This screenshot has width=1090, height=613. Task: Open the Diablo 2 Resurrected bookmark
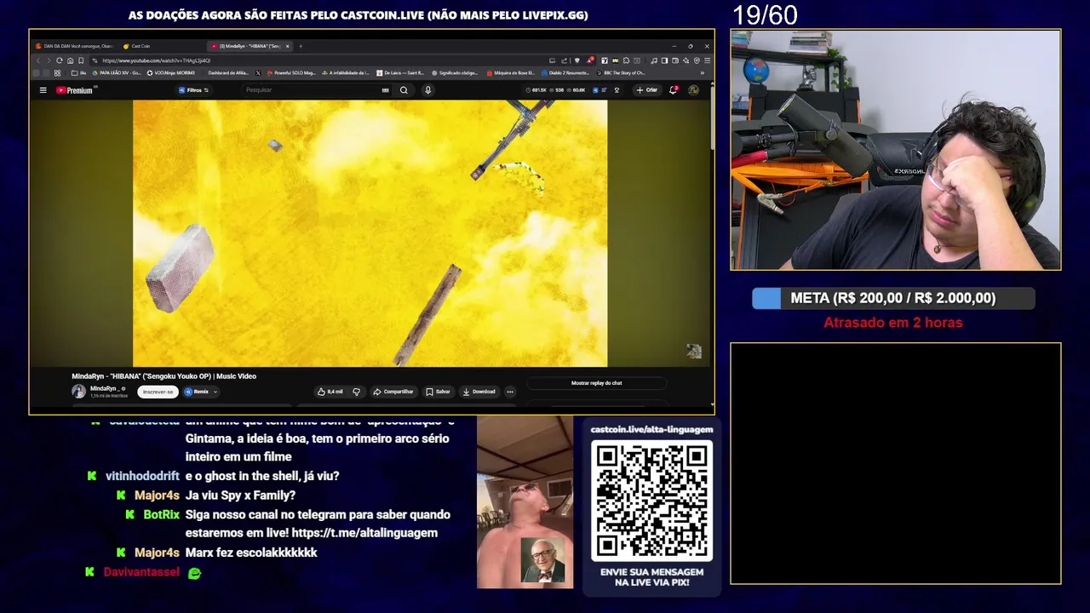pyautogui.click(x=565, y=72)
